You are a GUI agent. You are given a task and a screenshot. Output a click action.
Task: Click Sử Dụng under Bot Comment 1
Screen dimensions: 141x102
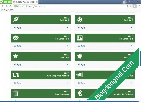pos(17,46)
